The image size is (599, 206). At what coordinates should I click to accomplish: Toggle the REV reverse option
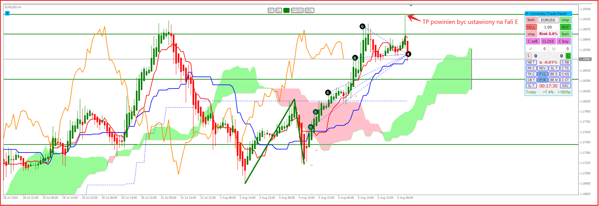pos(542,68)
